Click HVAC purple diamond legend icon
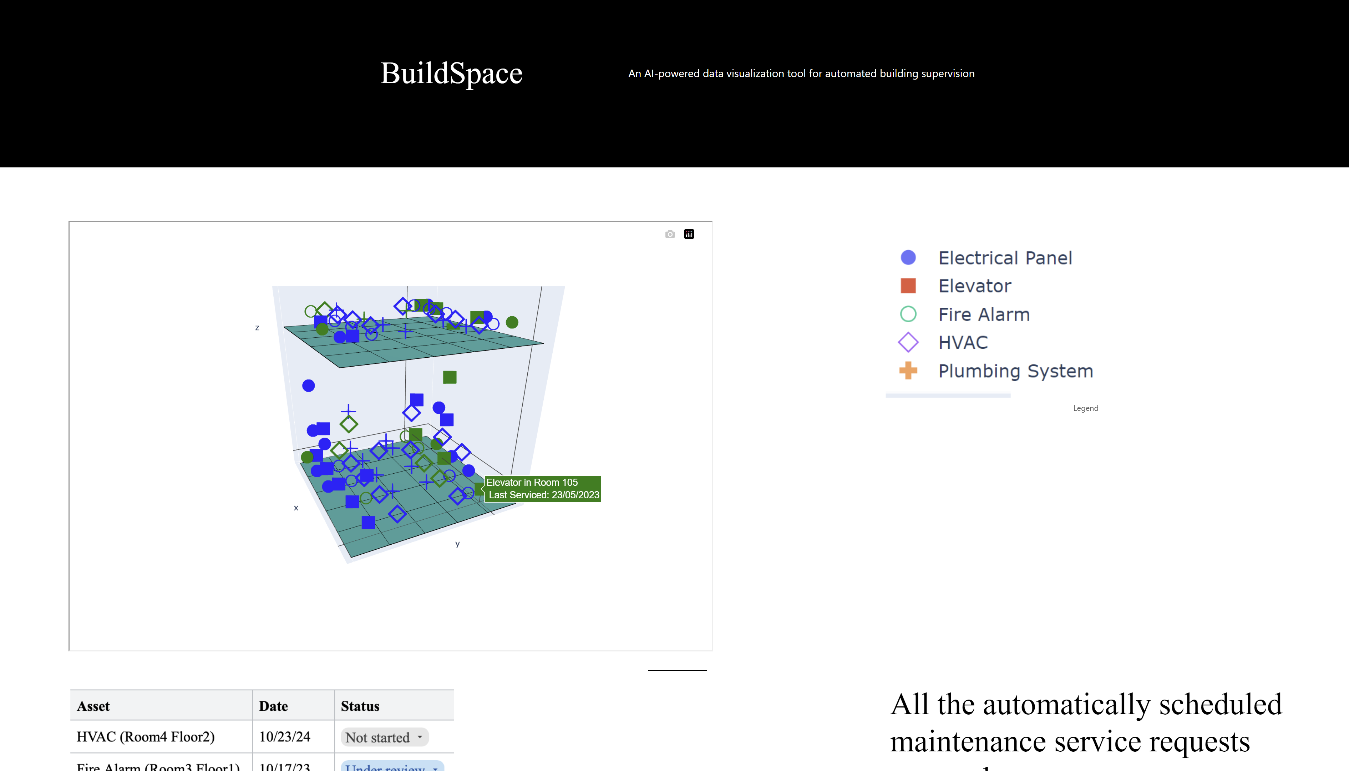 [x=908, y=343]
